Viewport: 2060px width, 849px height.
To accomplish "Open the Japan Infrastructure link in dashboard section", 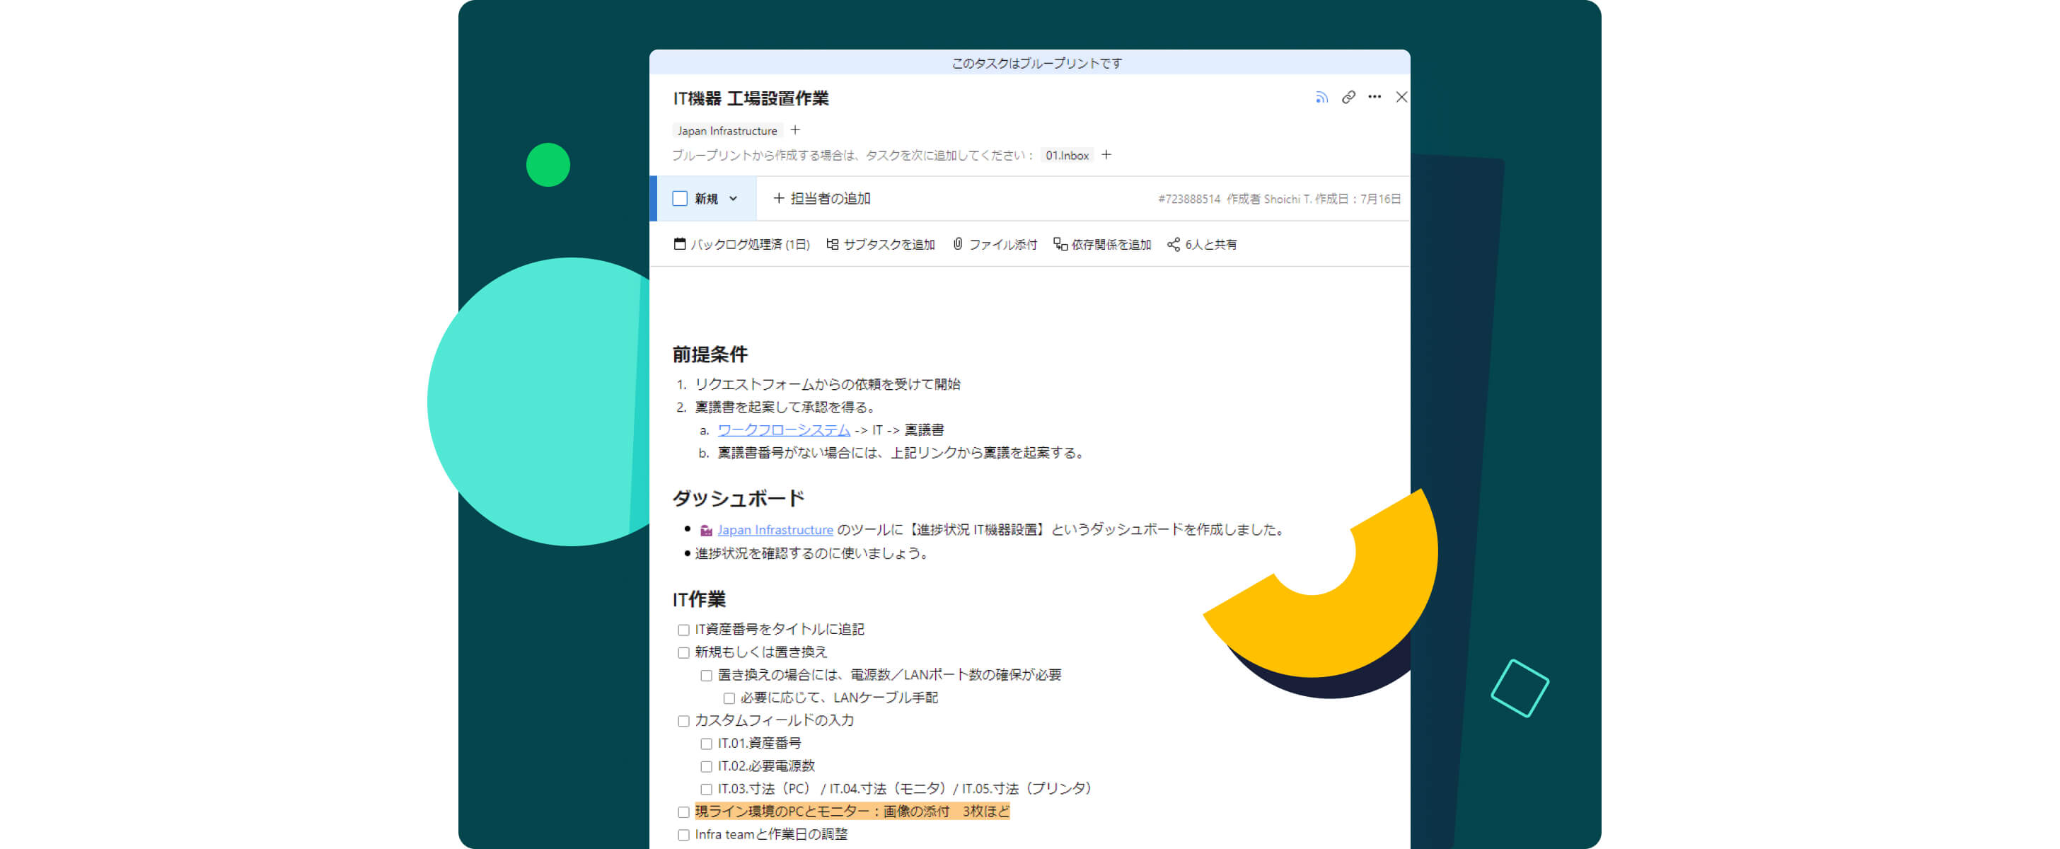I will point(775,530).
